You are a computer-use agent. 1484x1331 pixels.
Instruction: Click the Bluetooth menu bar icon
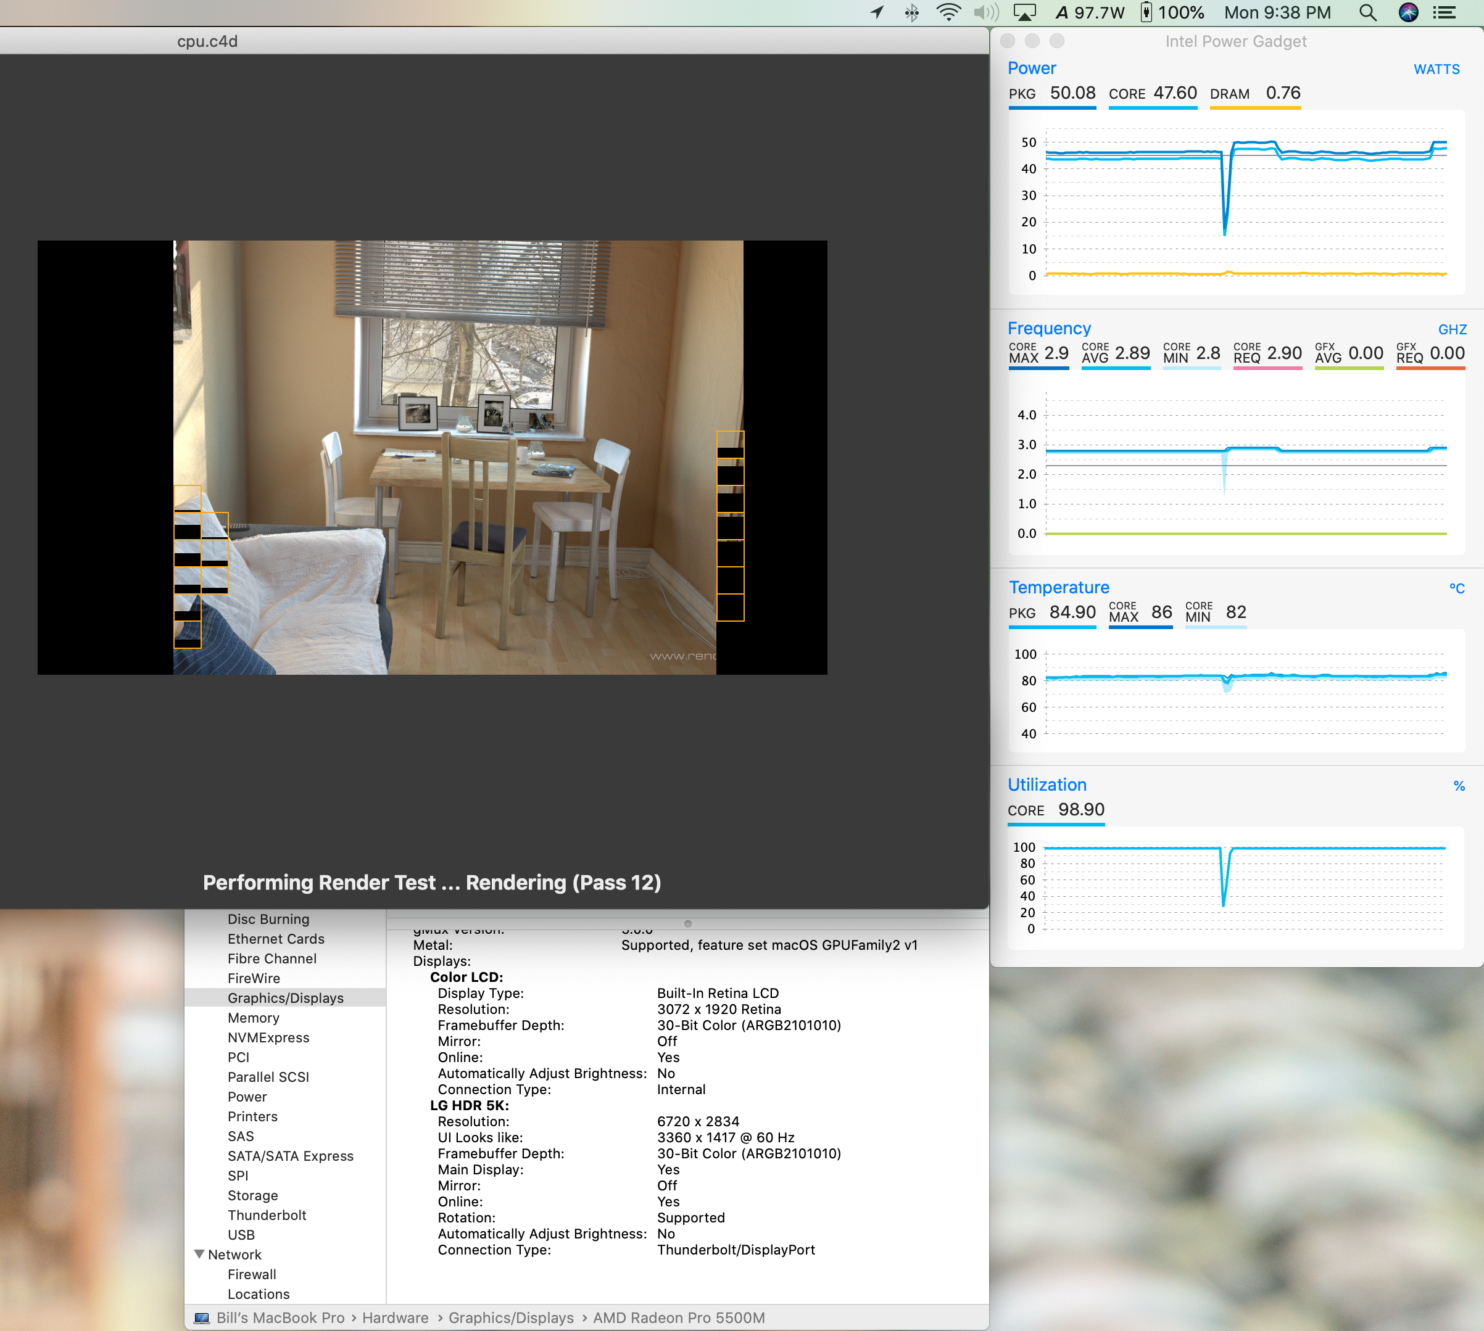[x=911, y=12]
